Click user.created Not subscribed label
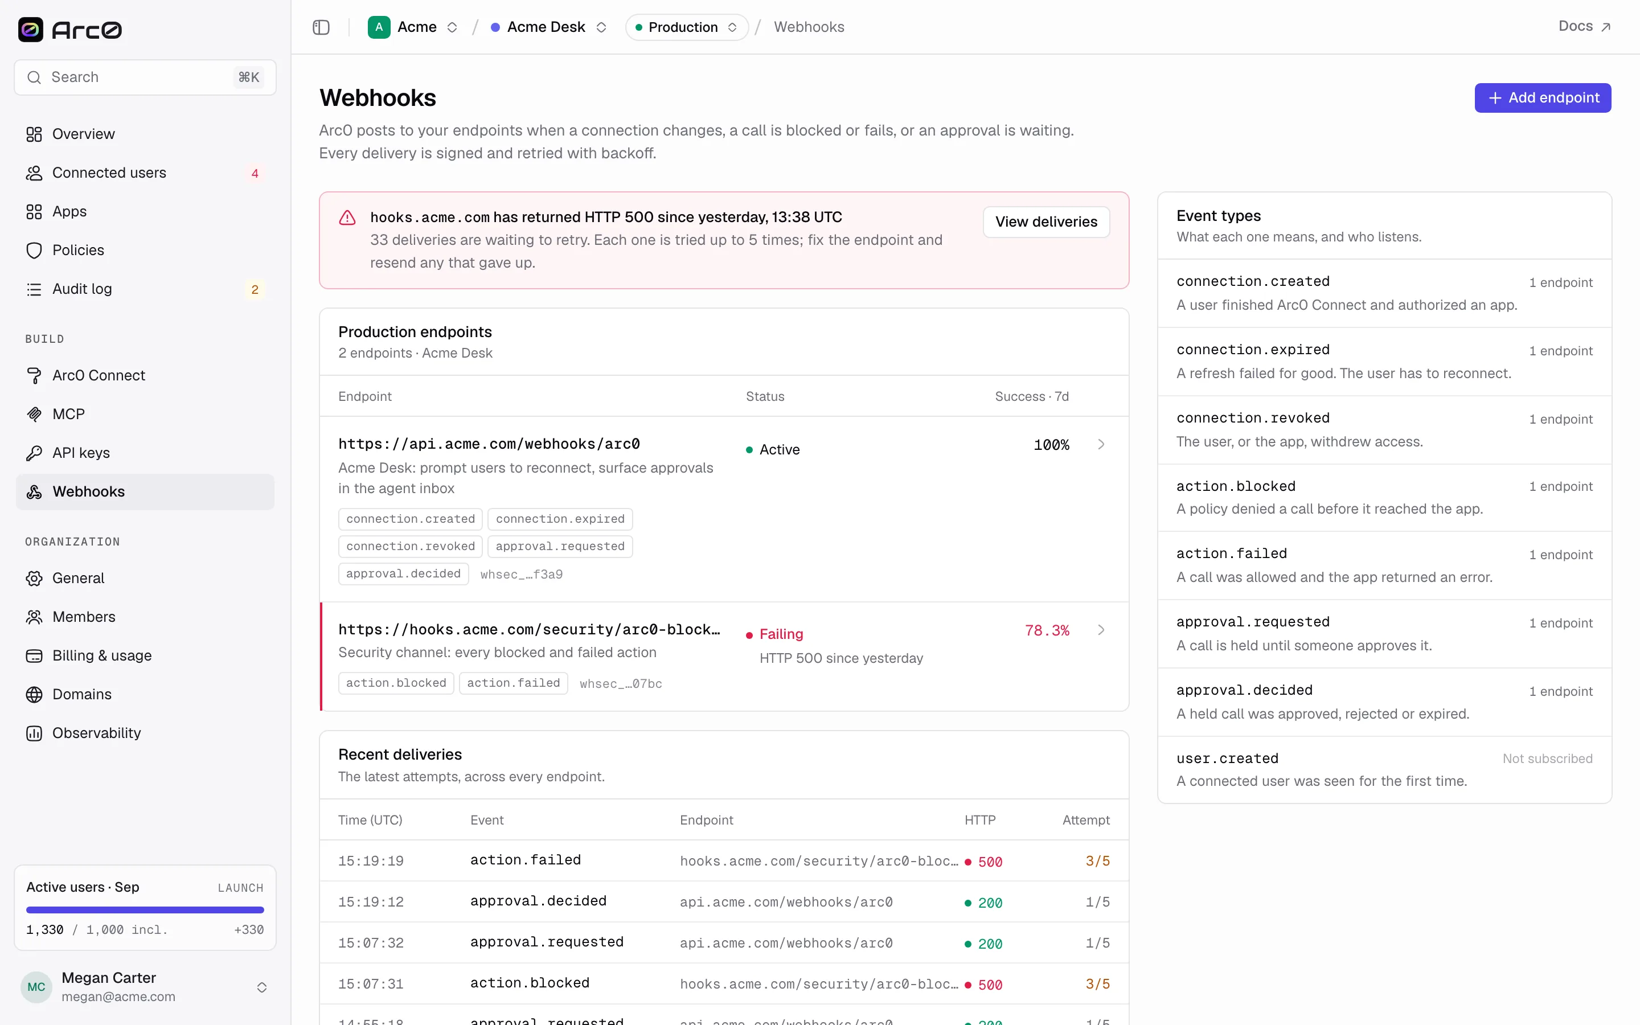 [x=1547, y=758]
